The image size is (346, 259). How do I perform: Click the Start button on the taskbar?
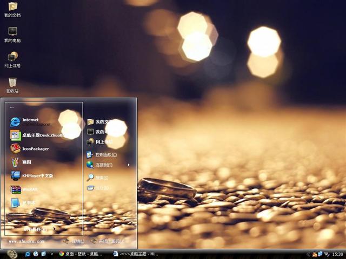pyautogui.click(x=12, y=253)
